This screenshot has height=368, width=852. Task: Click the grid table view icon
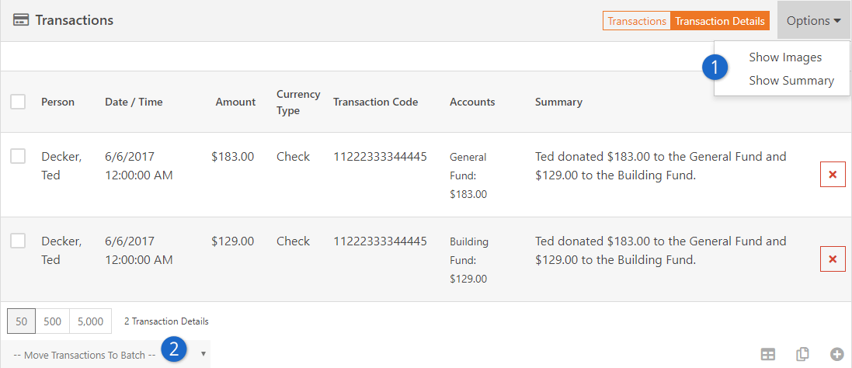coord(768,355)
